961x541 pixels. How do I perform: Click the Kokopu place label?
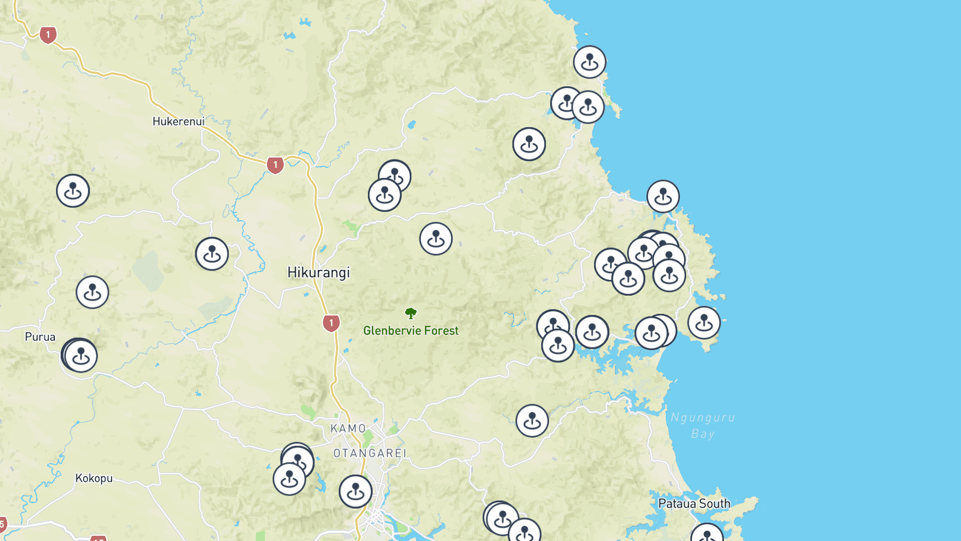tap(94, 478)
